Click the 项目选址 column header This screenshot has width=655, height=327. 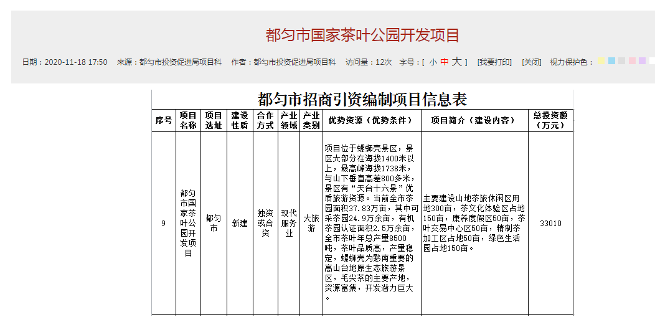pyautogui.click(x=214, y=120)
